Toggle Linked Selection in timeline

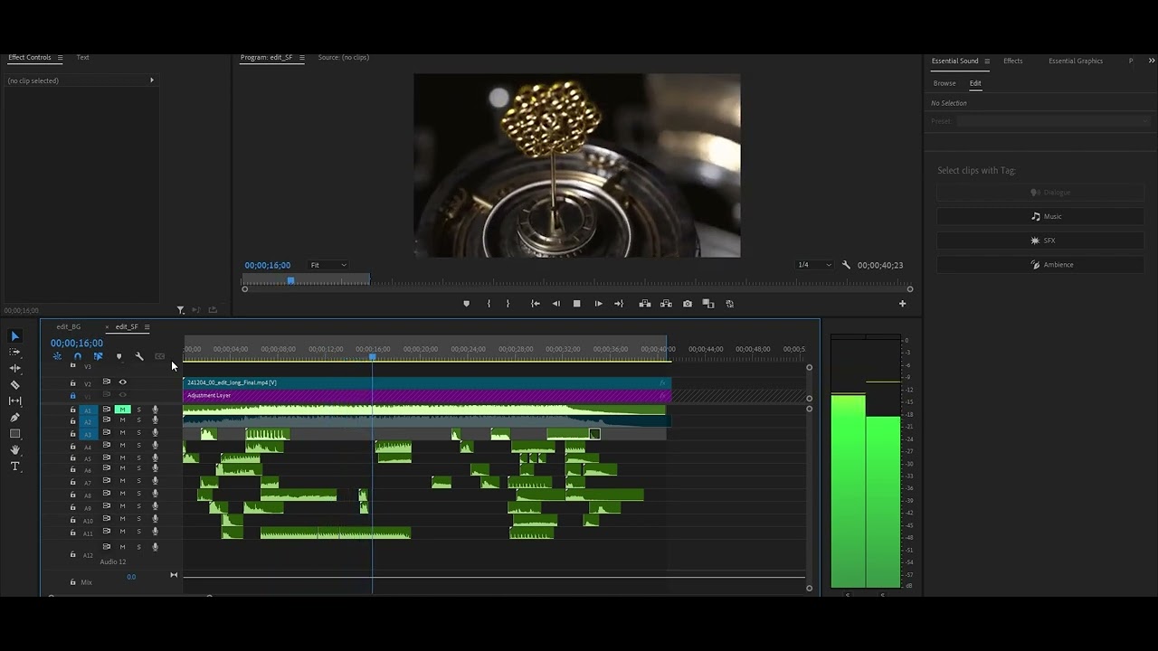[98, 356]
